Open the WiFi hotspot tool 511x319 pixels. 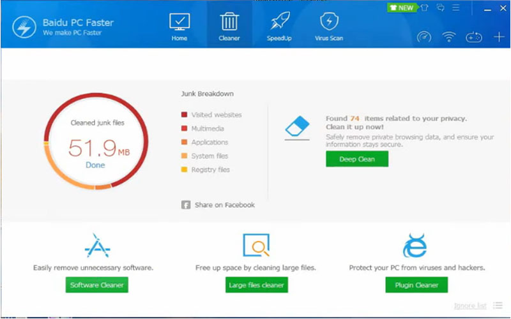click(449, 37)
